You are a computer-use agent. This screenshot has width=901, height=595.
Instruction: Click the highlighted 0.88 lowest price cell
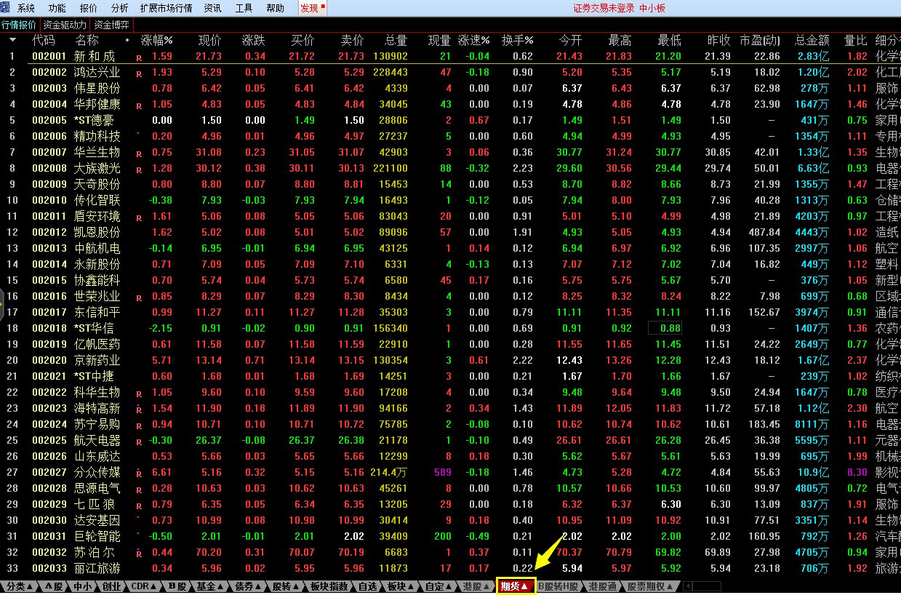pos(666,328)
